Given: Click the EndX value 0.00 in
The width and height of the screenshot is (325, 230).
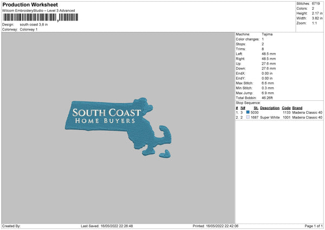Looking at the screenshot, I should coord(267,73).
